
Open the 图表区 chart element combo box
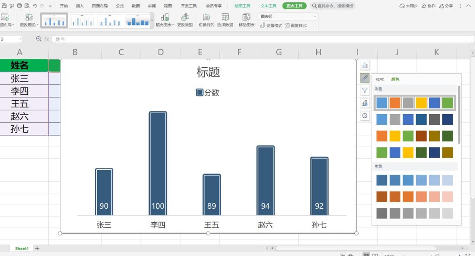288,16
